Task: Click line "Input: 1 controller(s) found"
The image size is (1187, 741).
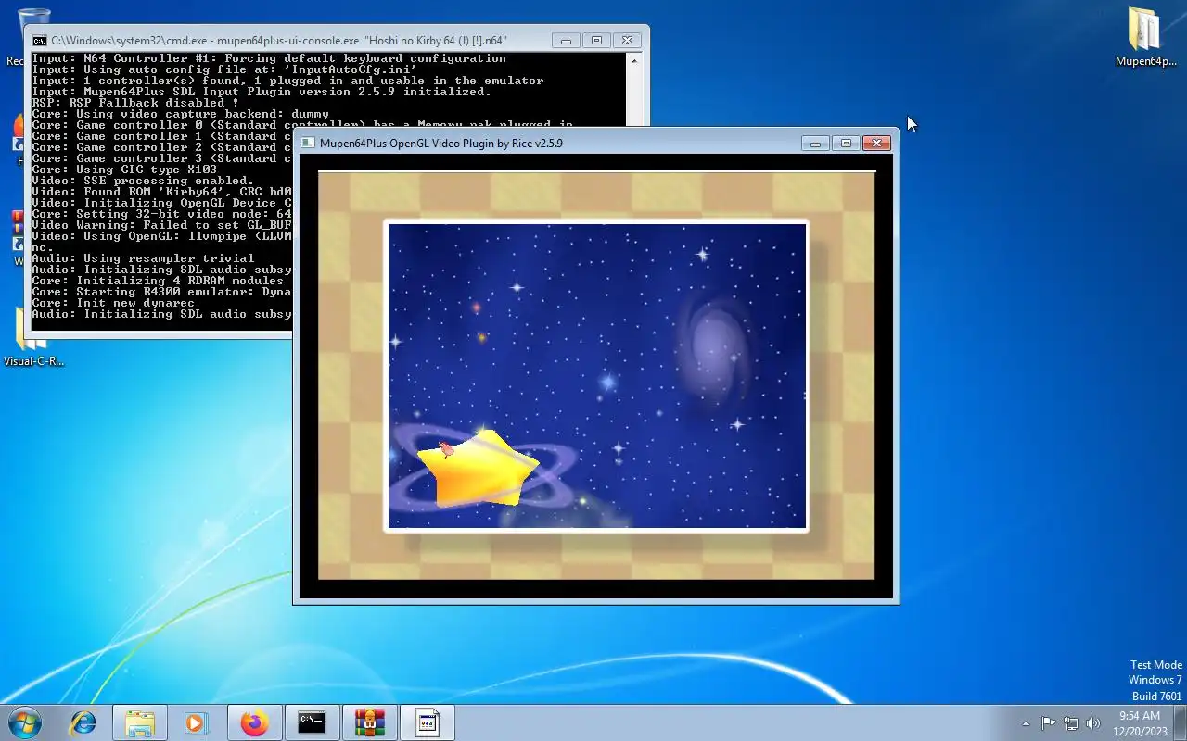Action: pos(287,81)
